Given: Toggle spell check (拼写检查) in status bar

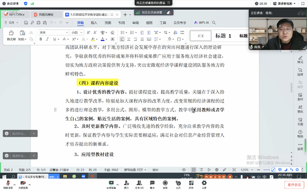Looking at the screenshot, I should (135, 170).
